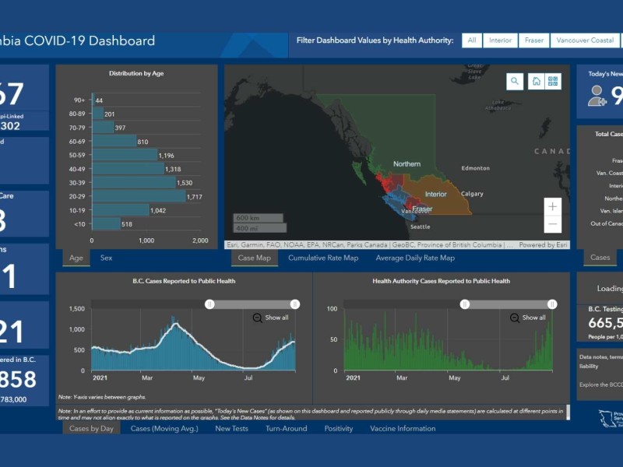Click the 20-29 age group bar
This screenshot has height=467, width=623.
point(139,196)
